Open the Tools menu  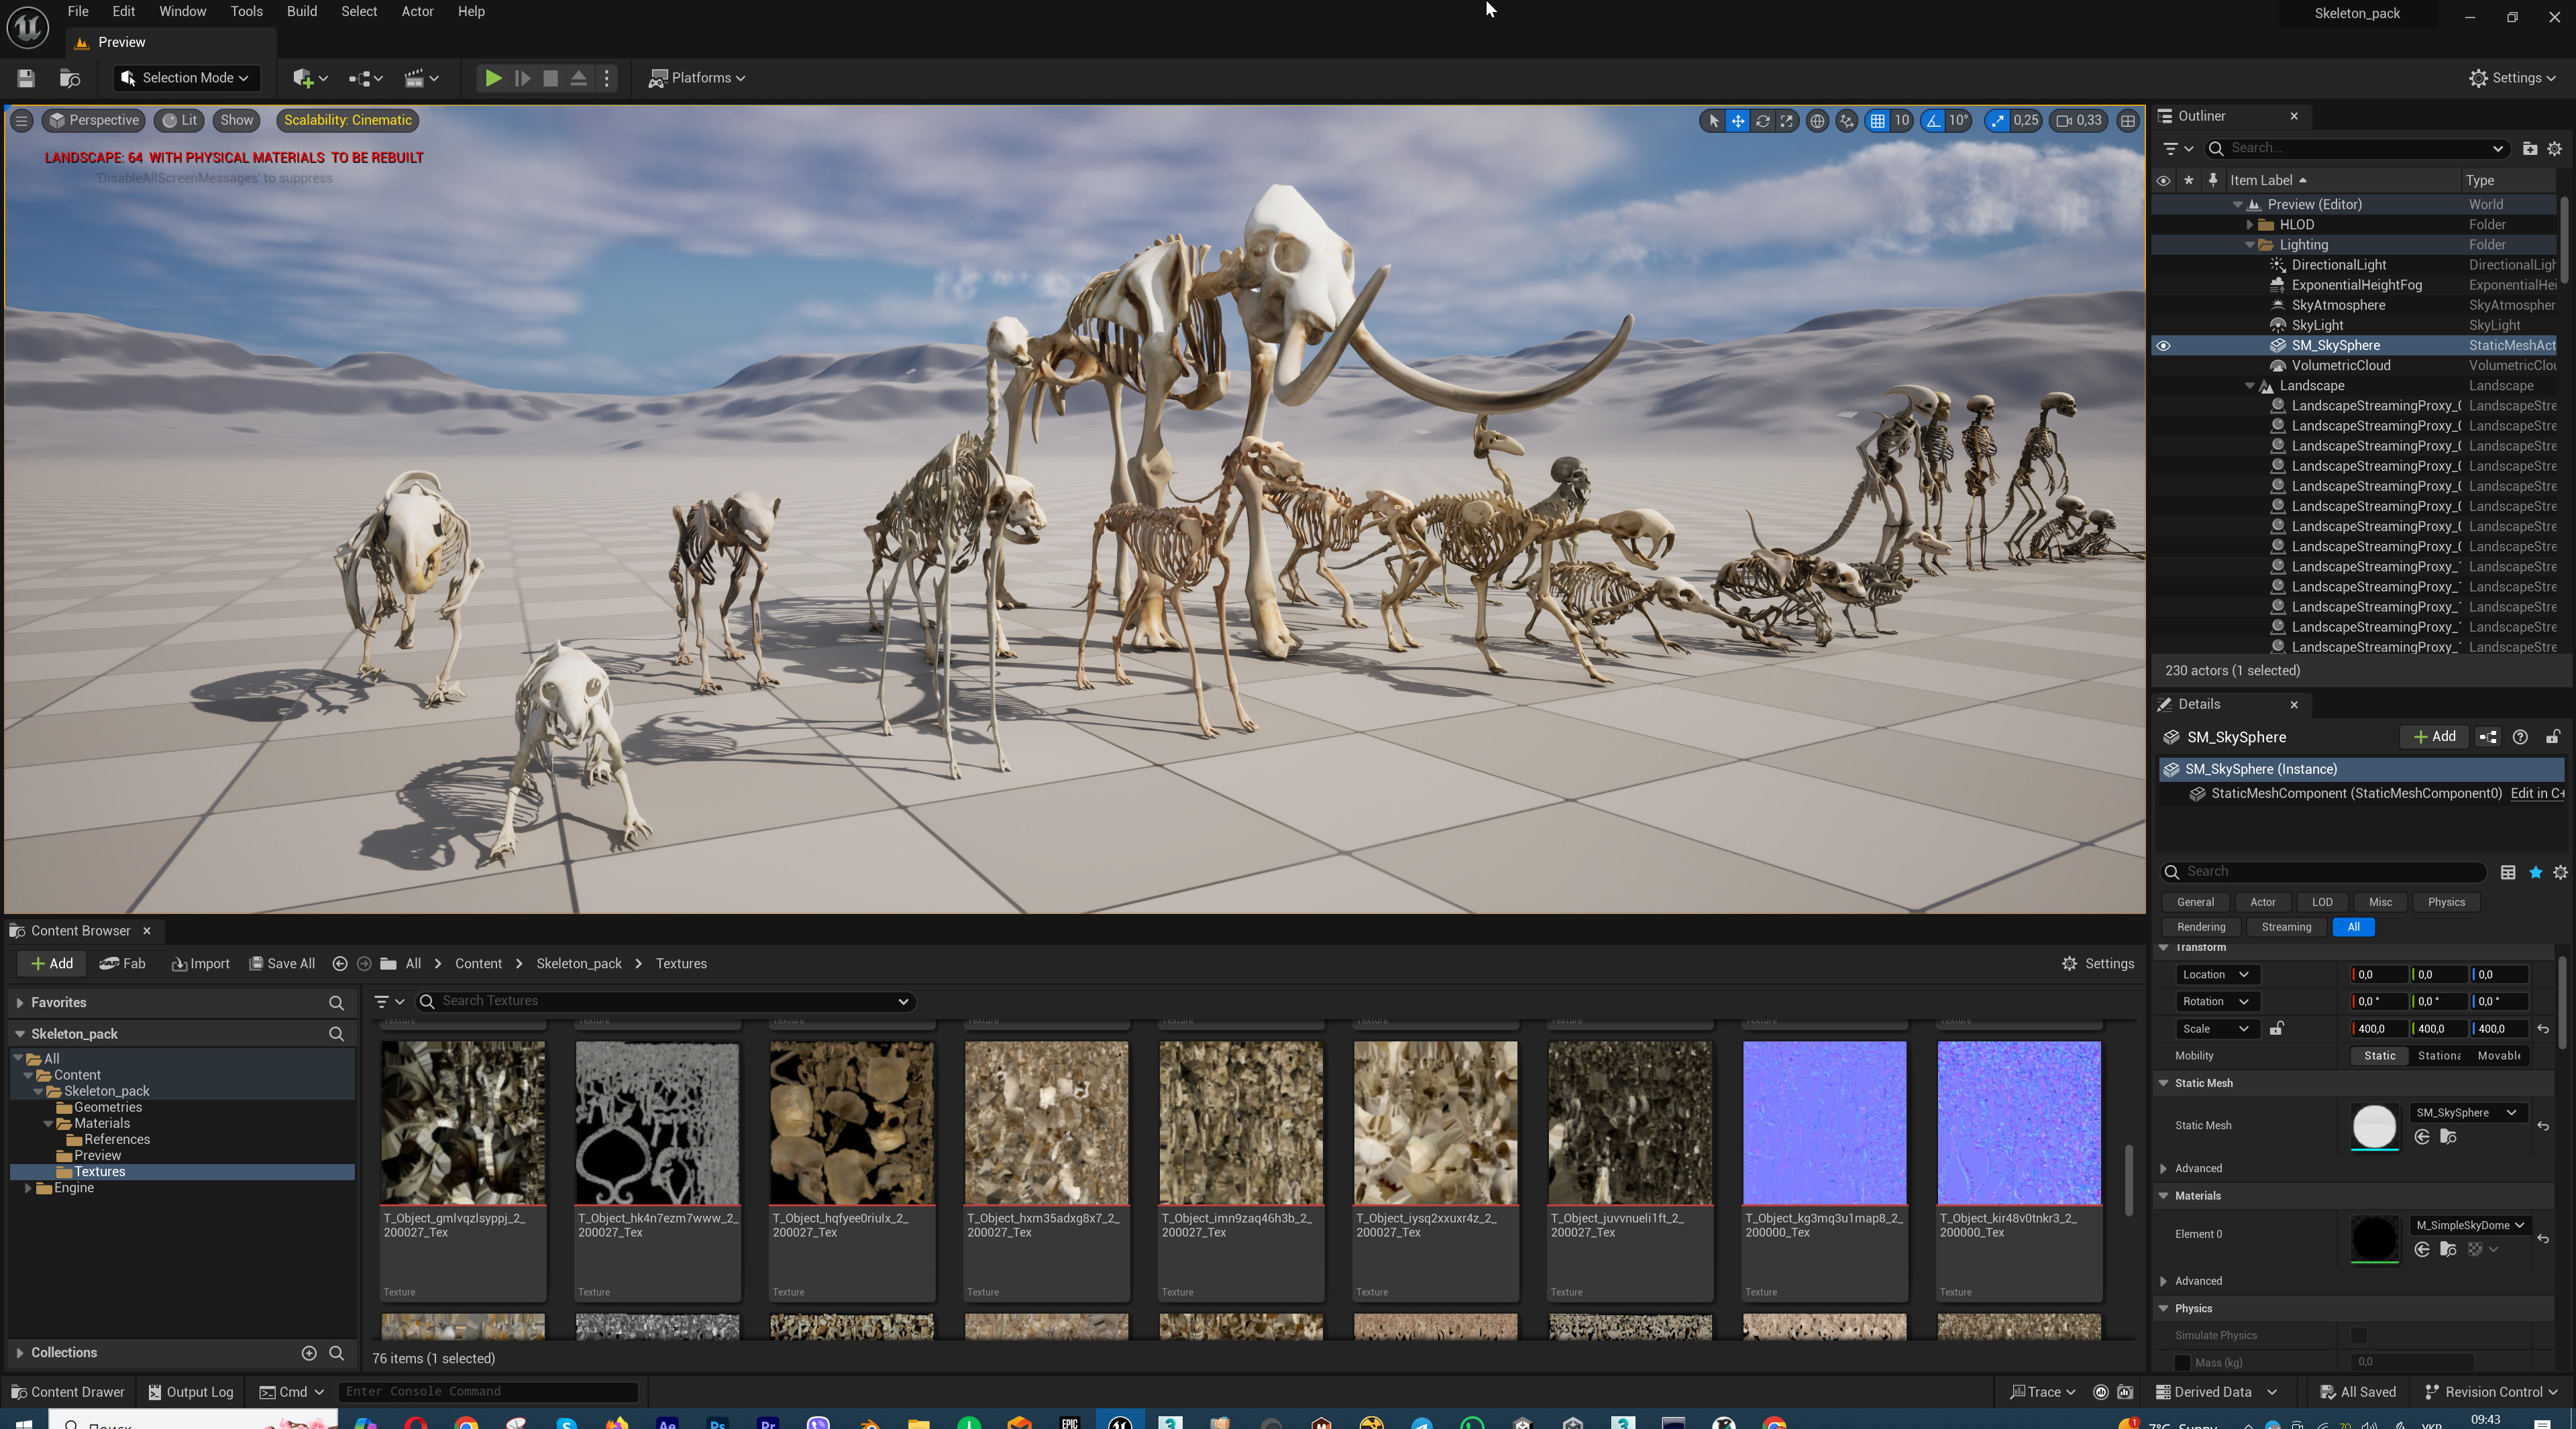[x=246, y=12]
